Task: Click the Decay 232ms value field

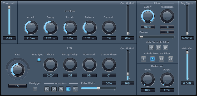Action: tap(51, 38)
